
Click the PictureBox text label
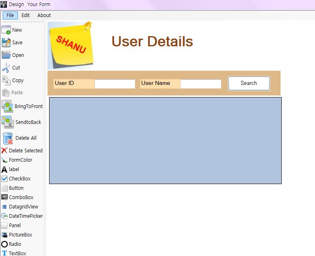point(20,235)
